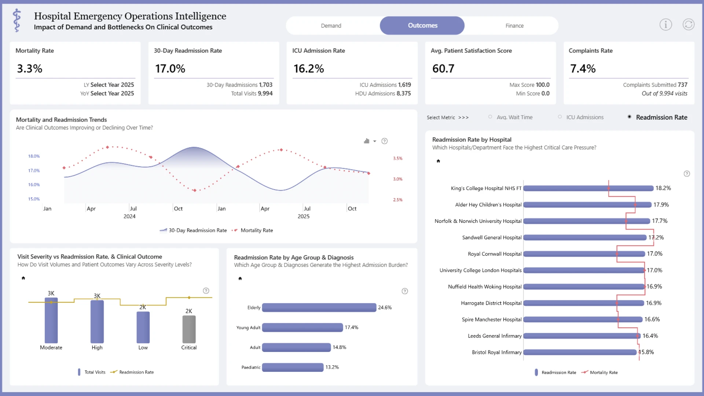
Task: Click help icon on Readmission by Hospital chart
Action: [687, 174]
